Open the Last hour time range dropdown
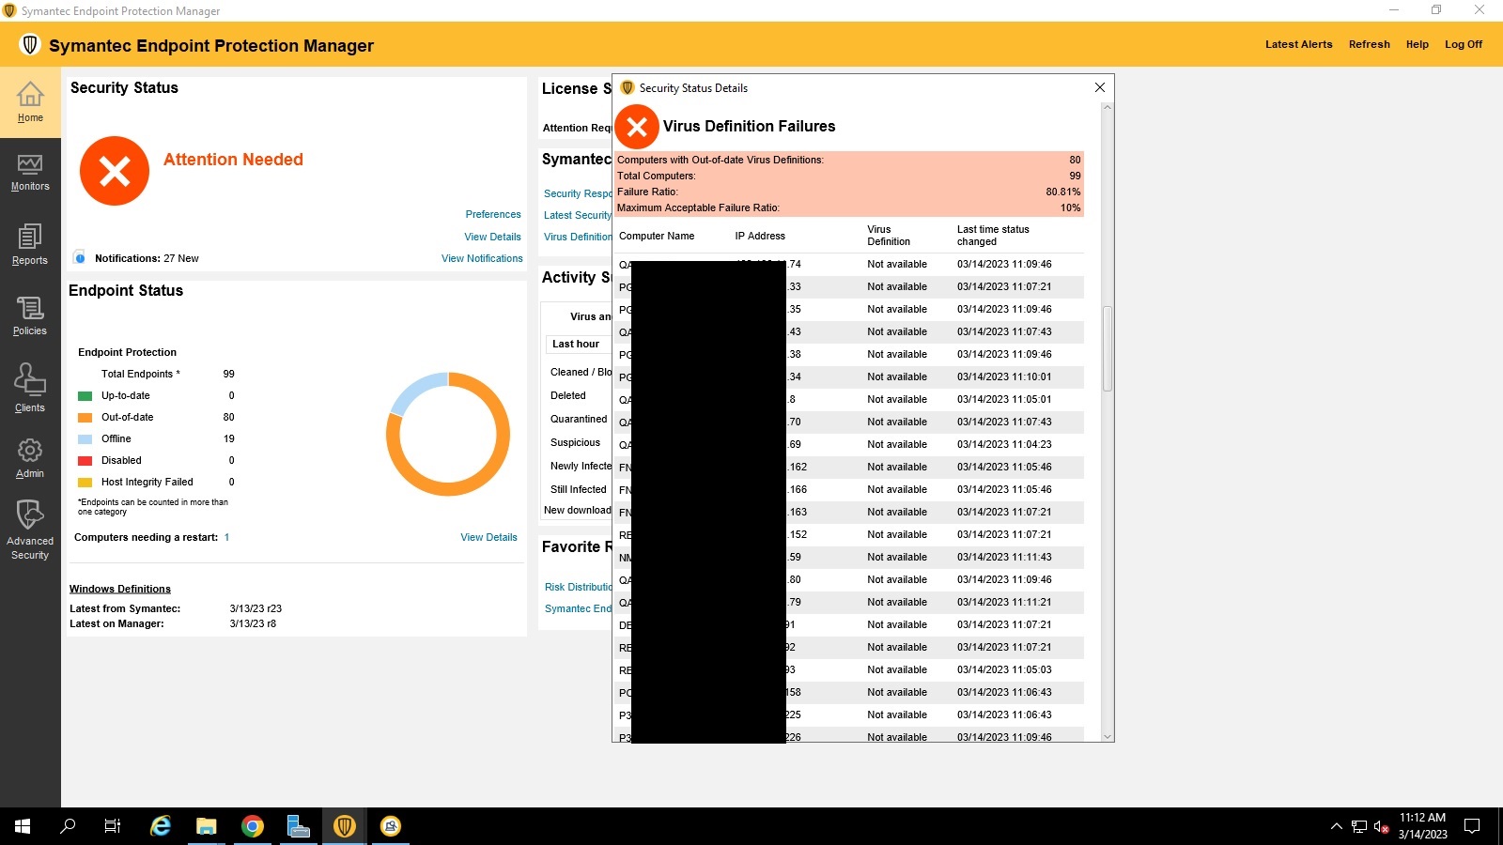The image size is (1503, 845). point(576,344)
